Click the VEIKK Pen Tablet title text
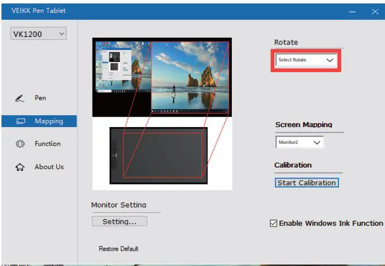 (39, 10)
